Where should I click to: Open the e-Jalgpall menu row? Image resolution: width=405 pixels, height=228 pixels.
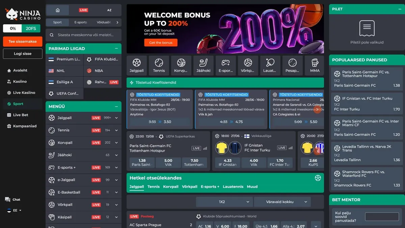tap(83, 180)
